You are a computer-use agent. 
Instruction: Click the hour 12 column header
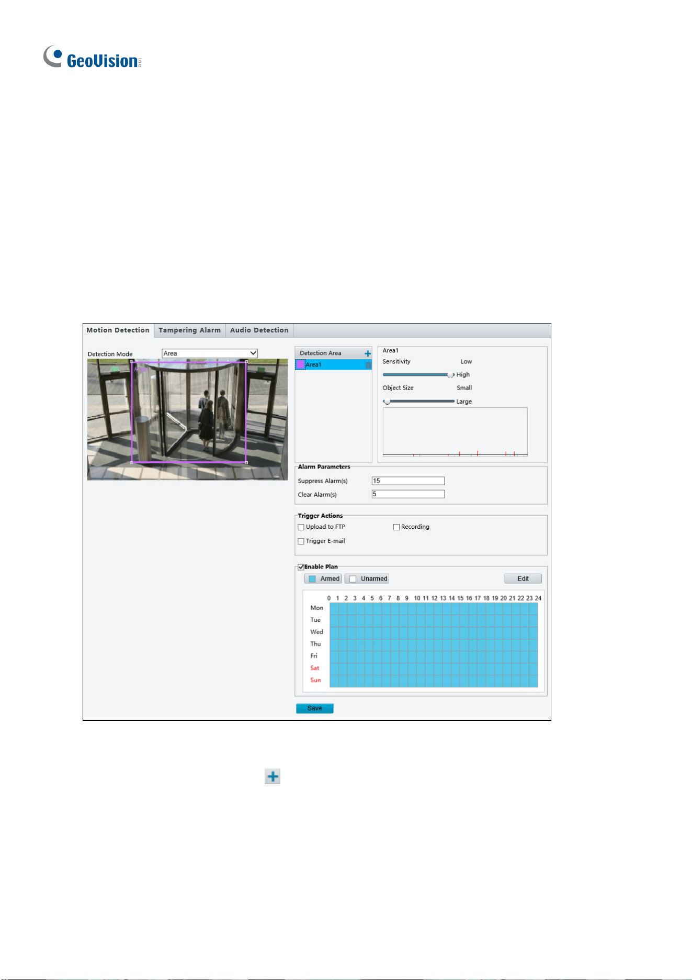[x=434, y=598]
